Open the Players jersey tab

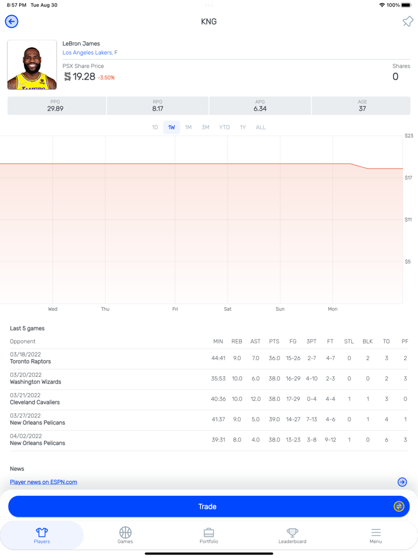click(42, 535)
